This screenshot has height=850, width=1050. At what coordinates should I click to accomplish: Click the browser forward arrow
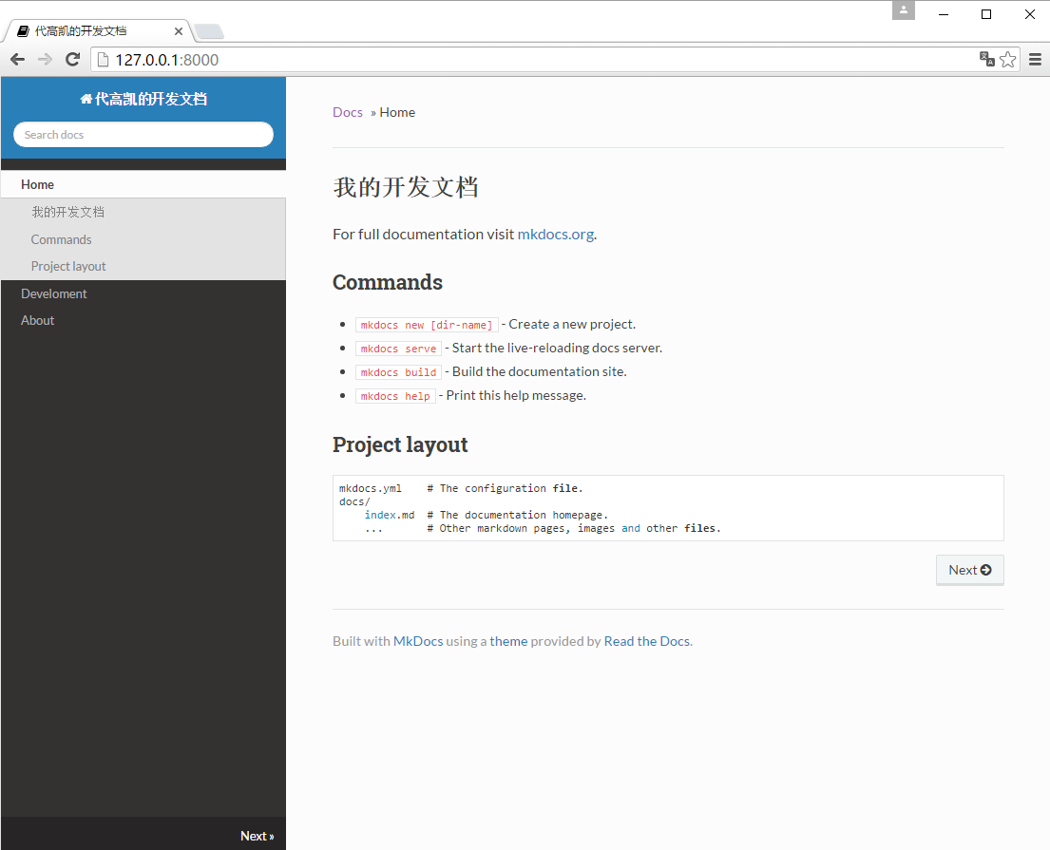(x=45, y=60)
